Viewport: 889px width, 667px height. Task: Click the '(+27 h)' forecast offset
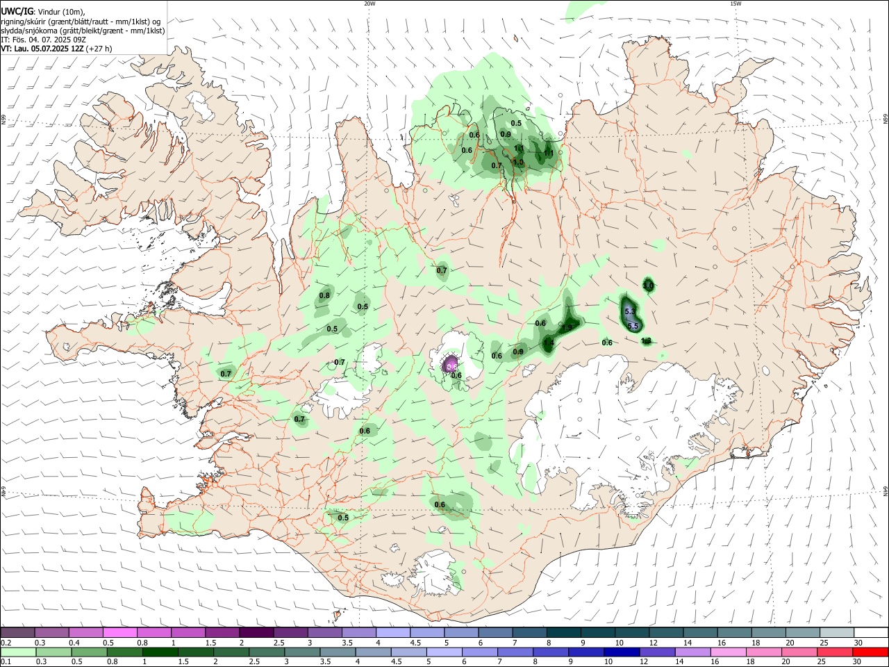coord(100,49)
